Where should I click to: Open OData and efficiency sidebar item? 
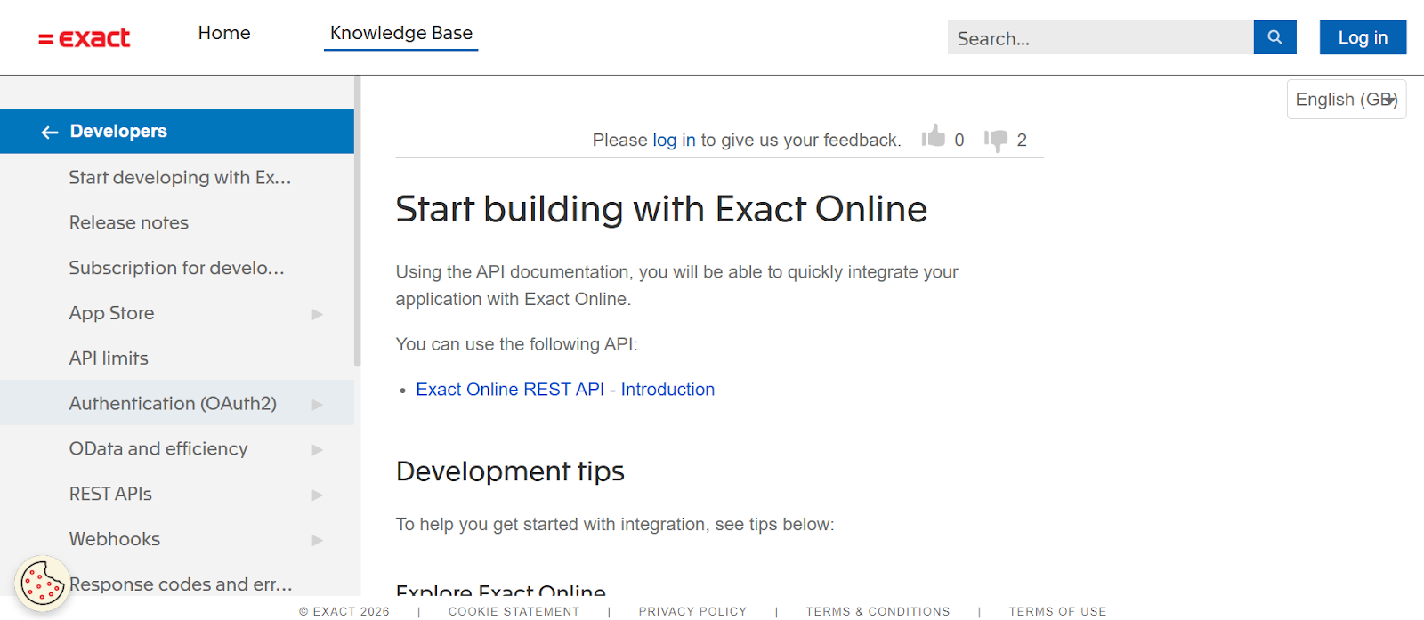158,448
